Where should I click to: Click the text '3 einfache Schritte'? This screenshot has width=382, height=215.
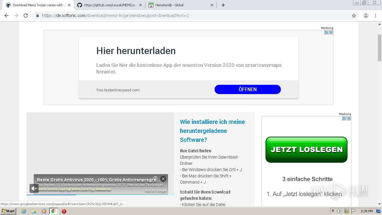tap(307, 179)
